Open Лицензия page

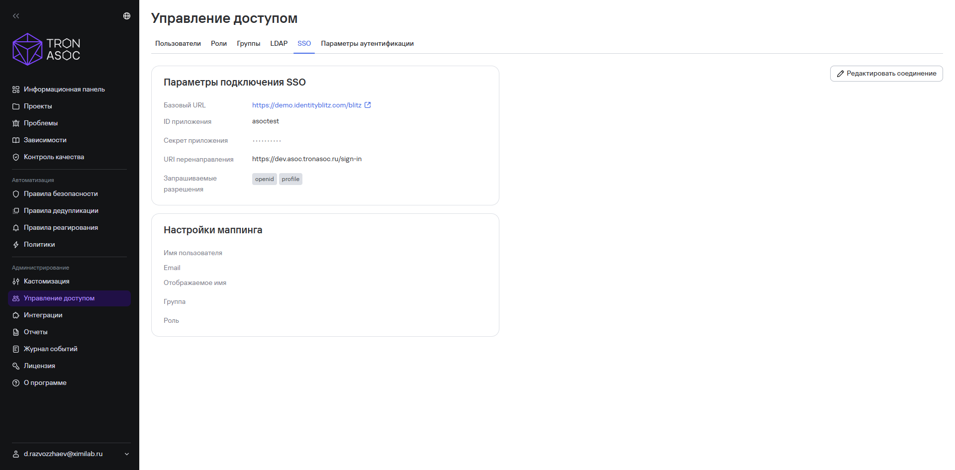[69, 366]
